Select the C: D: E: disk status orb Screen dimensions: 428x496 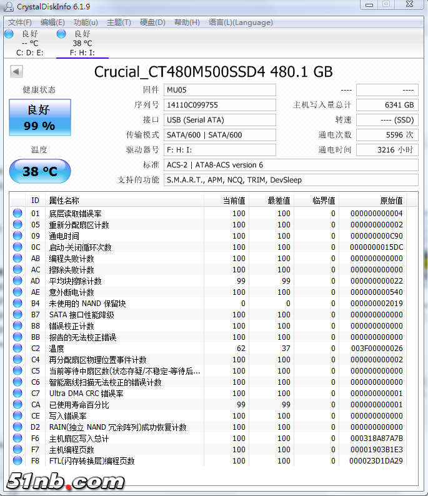pos(9,34)
